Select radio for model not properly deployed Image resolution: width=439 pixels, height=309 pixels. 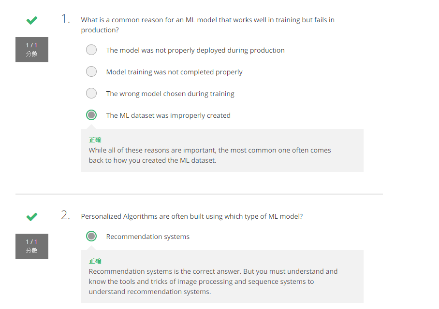tap(91, 50)
